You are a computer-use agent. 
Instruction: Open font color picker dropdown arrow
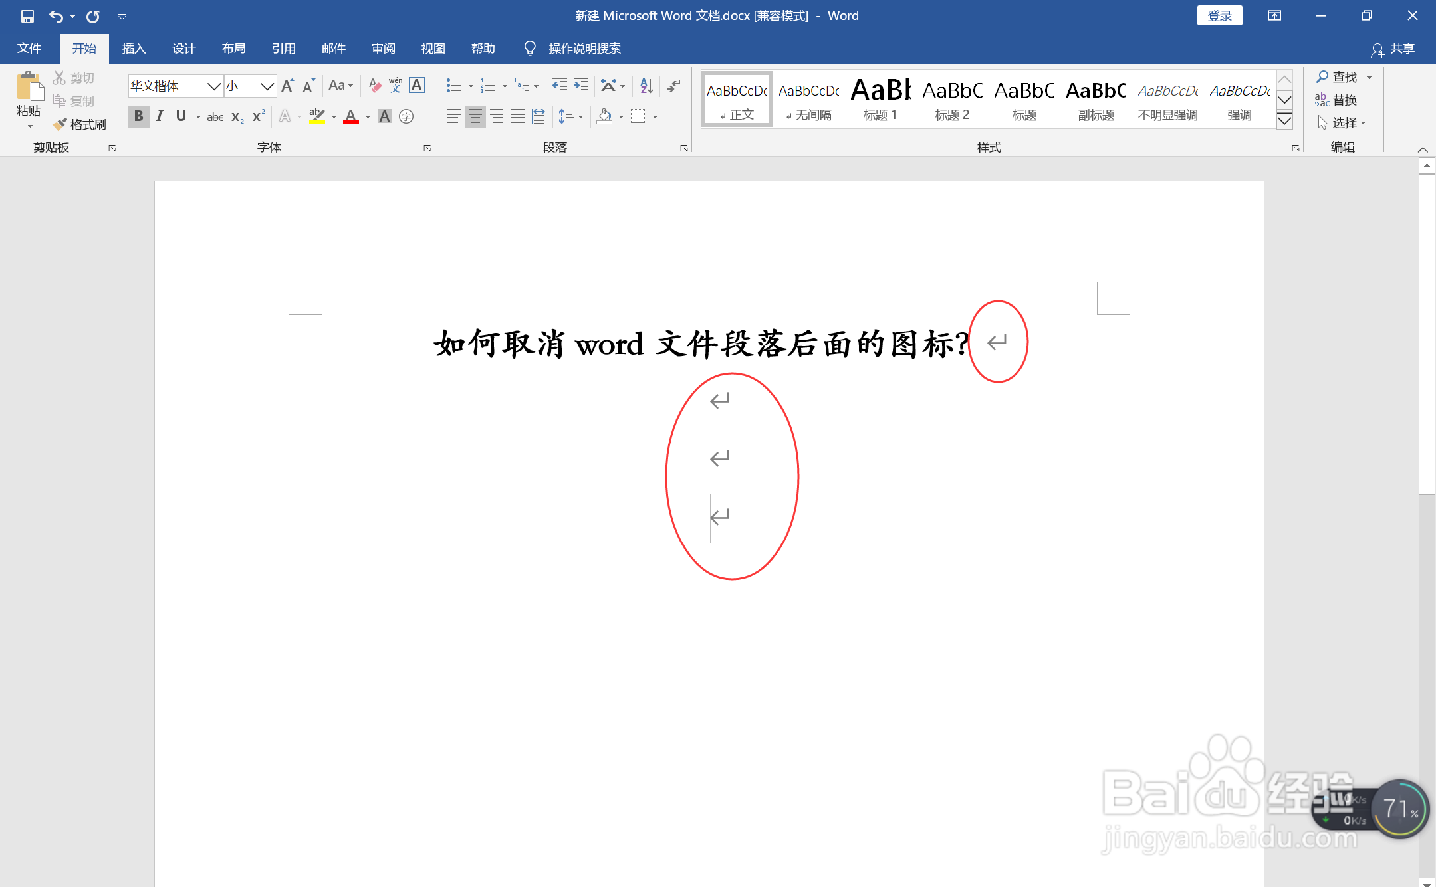[368, 118]
